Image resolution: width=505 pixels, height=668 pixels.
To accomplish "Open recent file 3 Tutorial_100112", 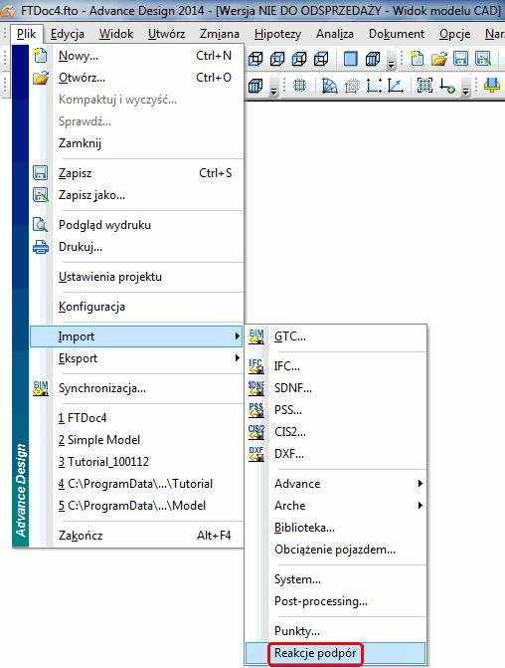I will (137, 461).
